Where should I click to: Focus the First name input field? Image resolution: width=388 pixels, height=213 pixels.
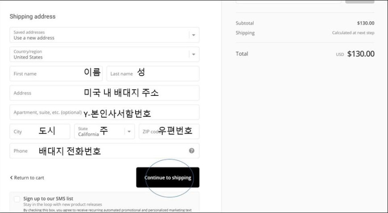(x=56, y=74)
